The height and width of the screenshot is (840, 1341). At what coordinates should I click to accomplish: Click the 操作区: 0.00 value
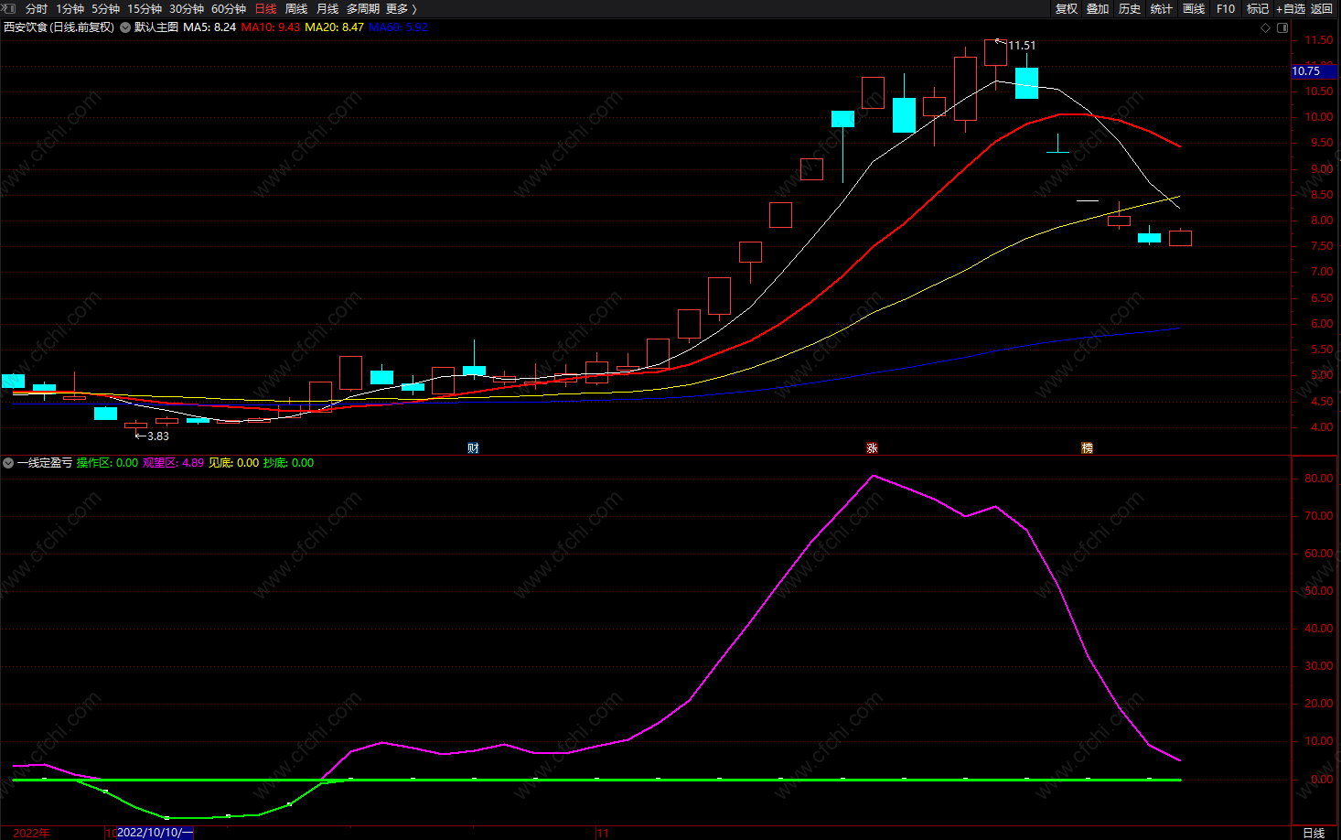(x=108, y=463)
